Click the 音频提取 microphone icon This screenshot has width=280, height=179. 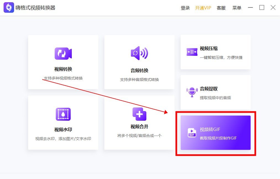tap(192, 92)
